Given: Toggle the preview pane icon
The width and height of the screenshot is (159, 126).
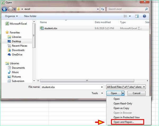Looking at the screenshot, I should [137, 16].
